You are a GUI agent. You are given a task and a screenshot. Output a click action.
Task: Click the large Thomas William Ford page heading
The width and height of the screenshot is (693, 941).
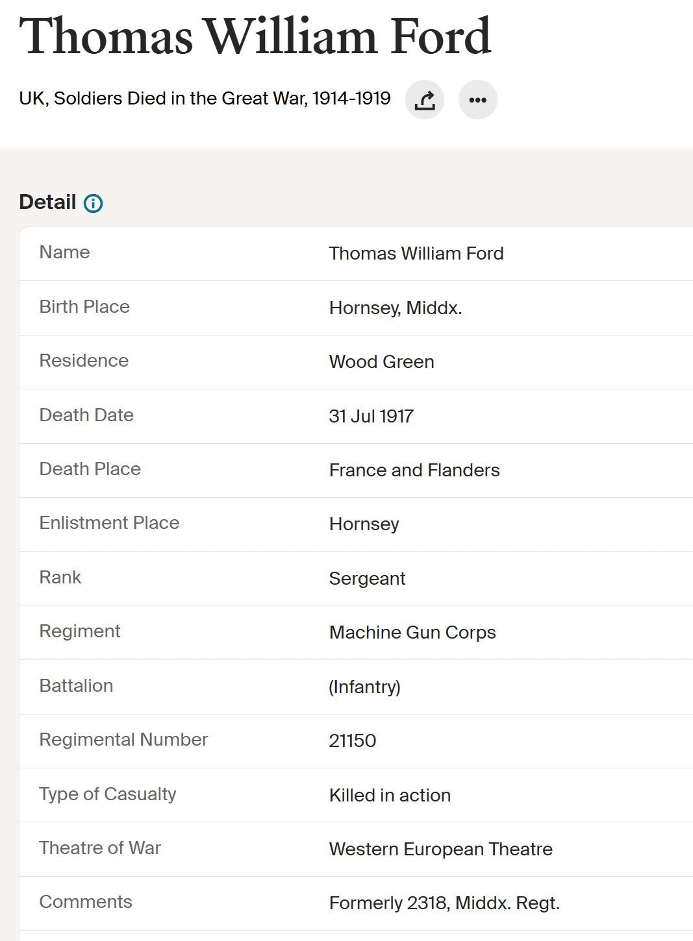(255, 36)
